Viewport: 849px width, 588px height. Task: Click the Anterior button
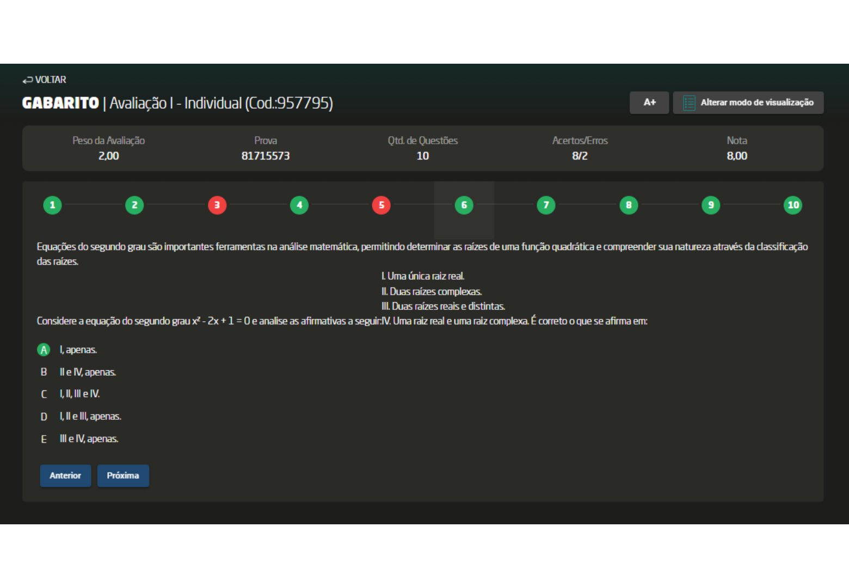65,476
